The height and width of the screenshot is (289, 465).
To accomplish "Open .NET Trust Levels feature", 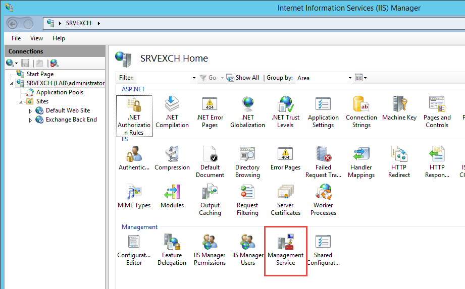I will click(285, 112).
